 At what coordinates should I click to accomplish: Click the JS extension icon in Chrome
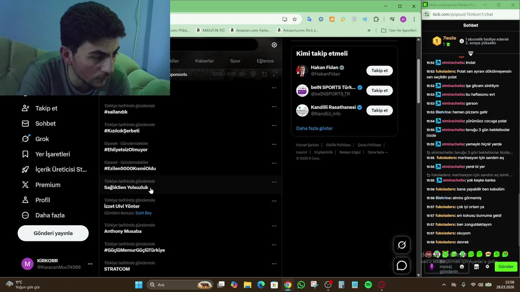[332, 19]
